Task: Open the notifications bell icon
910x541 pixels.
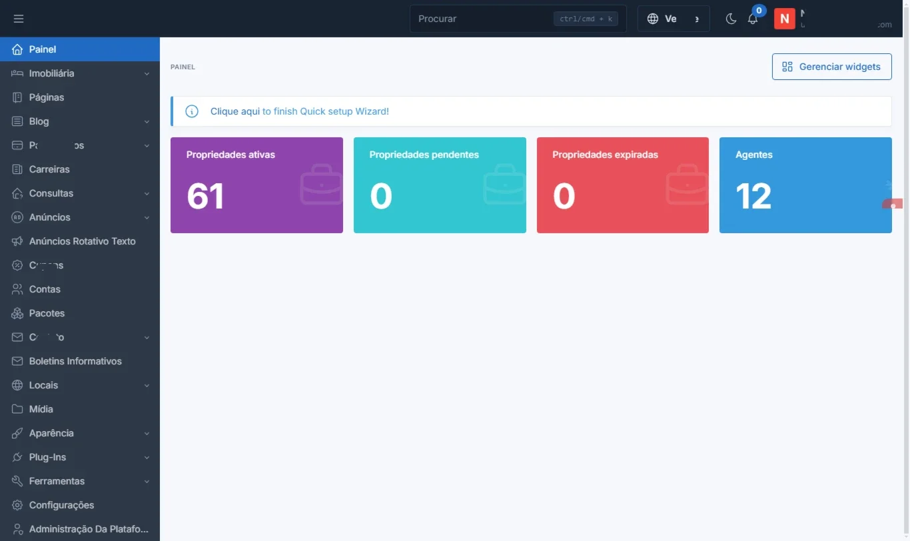Action: (753, 19)
